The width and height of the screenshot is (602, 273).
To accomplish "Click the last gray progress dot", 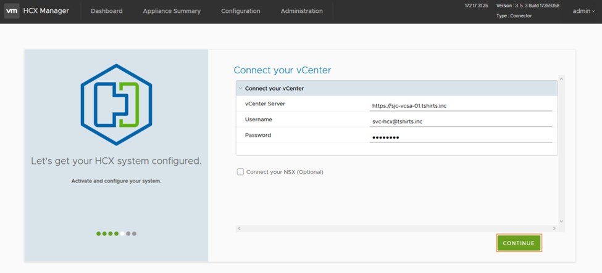I will pyautogui.click(x=135, y=234).
